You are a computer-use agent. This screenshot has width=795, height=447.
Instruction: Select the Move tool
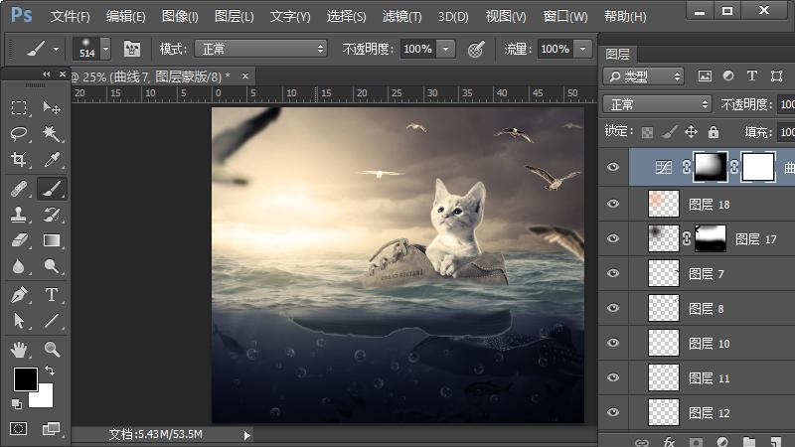[52, 107]
